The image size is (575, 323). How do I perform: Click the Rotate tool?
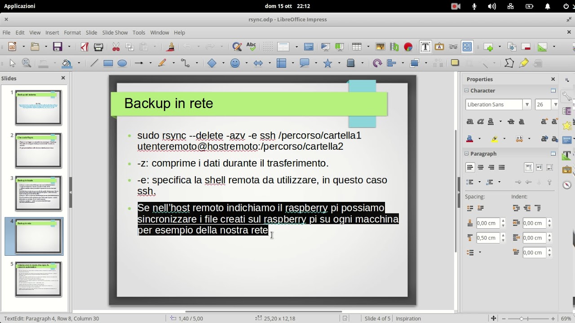pos(377,63)
